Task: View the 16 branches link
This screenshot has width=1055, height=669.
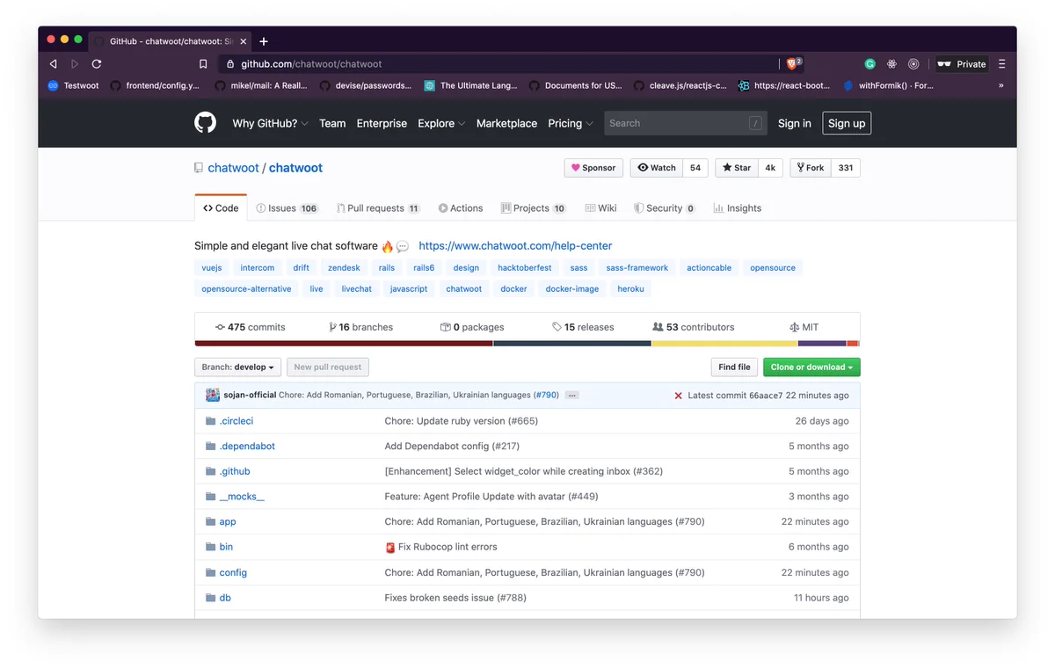Action: click(360, 327)
